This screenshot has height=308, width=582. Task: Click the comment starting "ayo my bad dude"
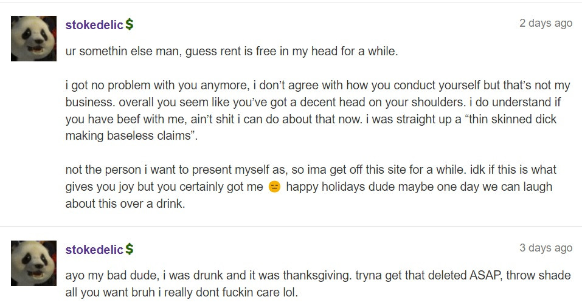pos(317,284)
